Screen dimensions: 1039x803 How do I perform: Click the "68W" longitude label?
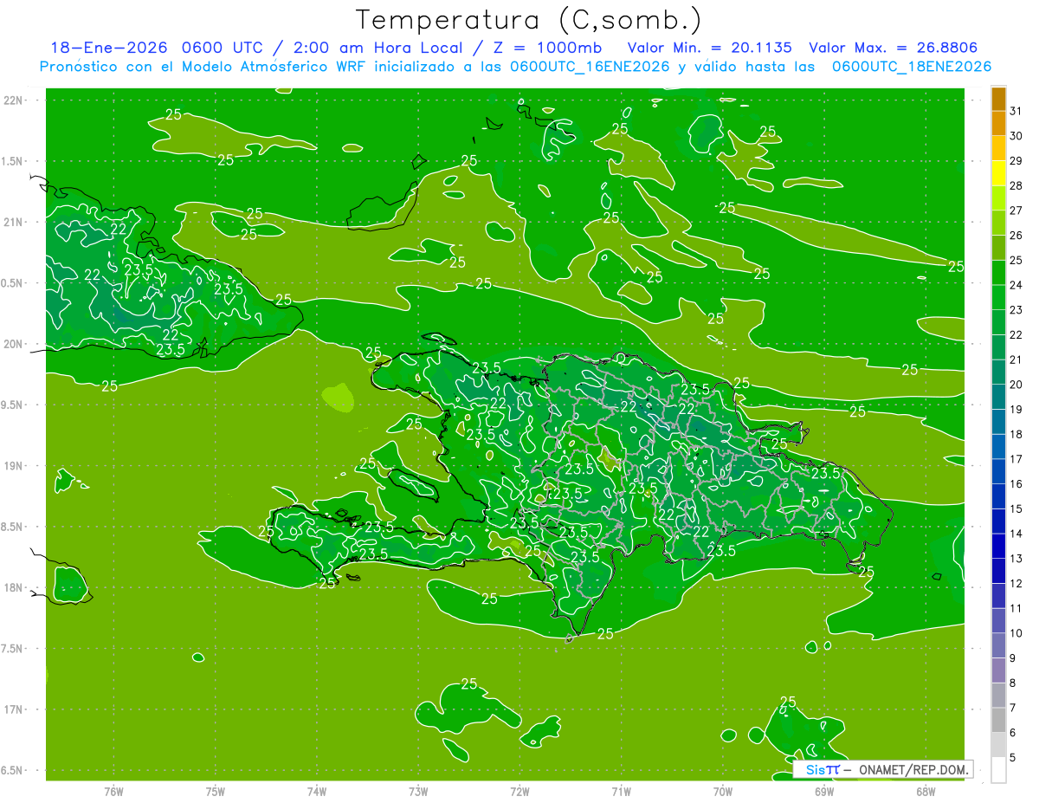pos(926,791)
